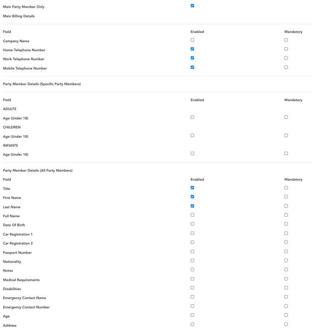312x329 pixels.
Task: Make First Name mandatory
Action: [286, 197]
